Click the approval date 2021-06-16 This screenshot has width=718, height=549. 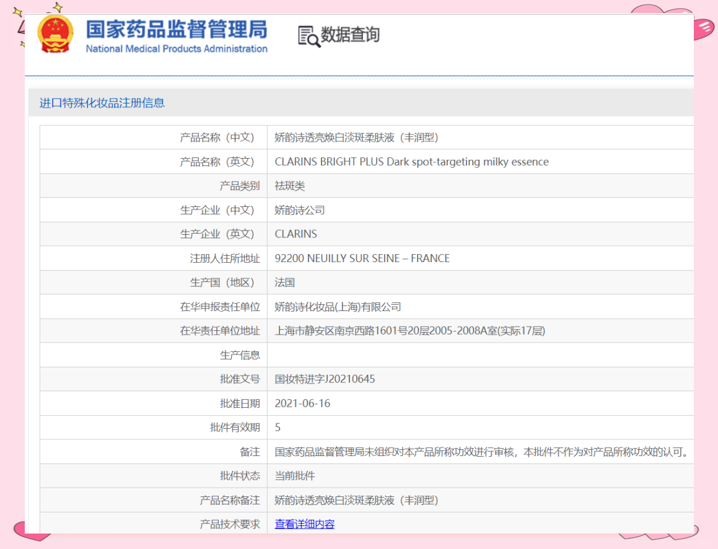click(x=302, y=403)
